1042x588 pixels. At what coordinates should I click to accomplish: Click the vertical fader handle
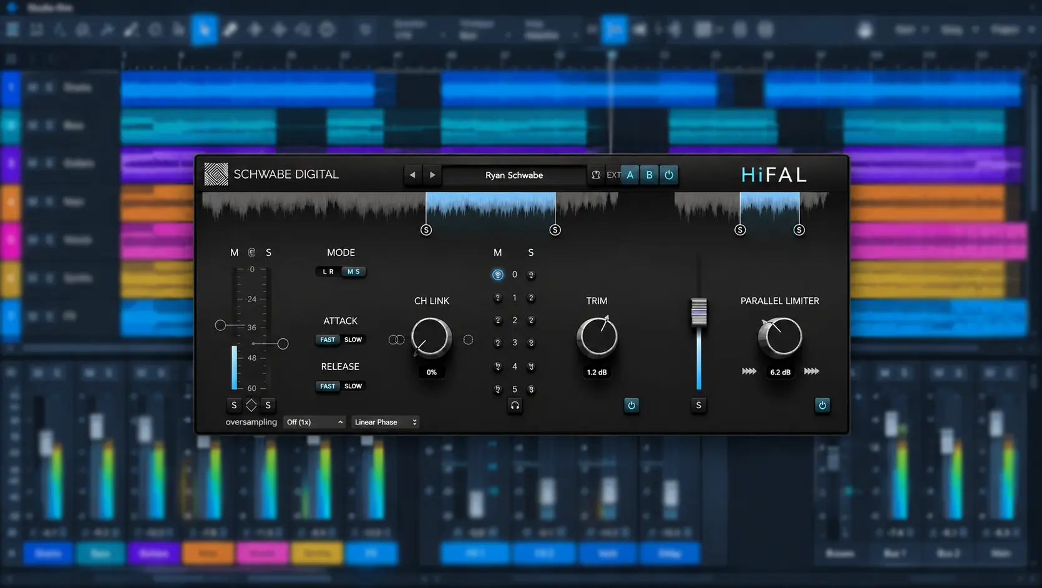tap(699, 311)
